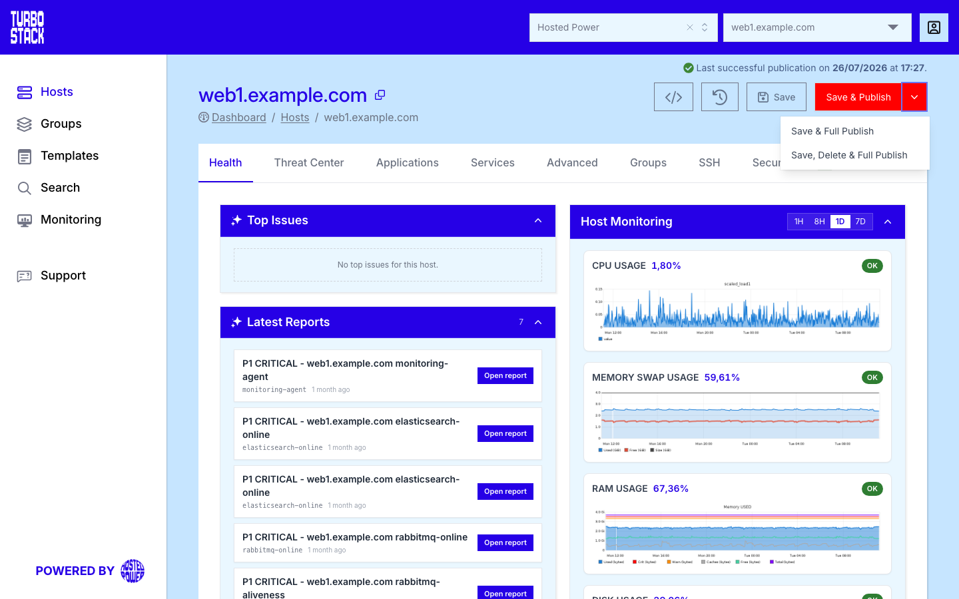Click the Memory Swap usage chart
This screenshot has height=599, width=959.
coord(737,422)
